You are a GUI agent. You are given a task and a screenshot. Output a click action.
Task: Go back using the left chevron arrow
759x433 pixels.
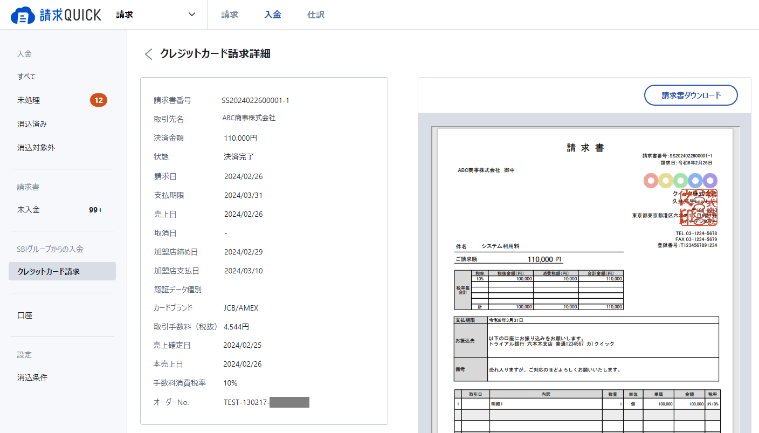pyautogui.click(x=149, y=54)
